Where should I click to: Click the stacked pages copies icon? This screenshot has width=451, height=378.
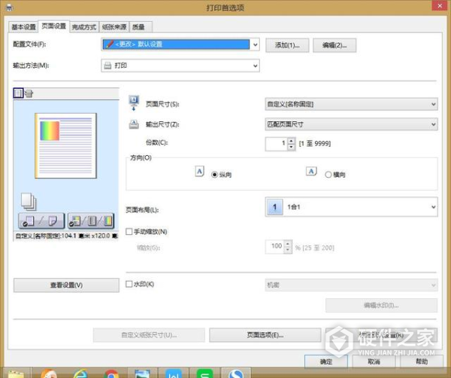pyautogui.click(x=29, y=202)
